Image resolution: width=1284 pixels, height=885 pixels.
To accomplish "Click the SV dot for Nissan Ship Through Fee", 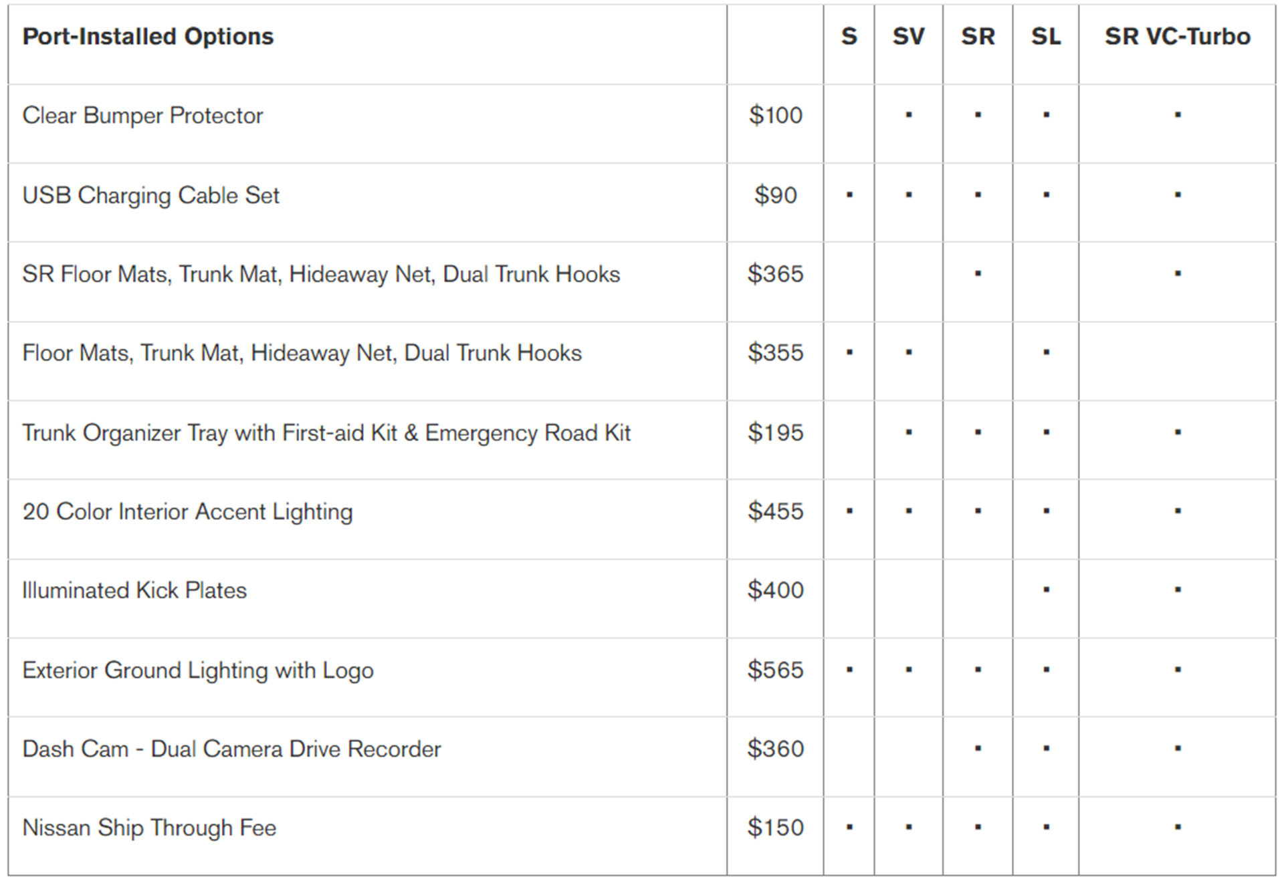I will pos(908,828).
